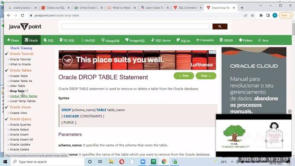Viewport: 295px width, 166px height.
Task: Open the Local Temp Tables sidebar link
Action: click(23, 101)
